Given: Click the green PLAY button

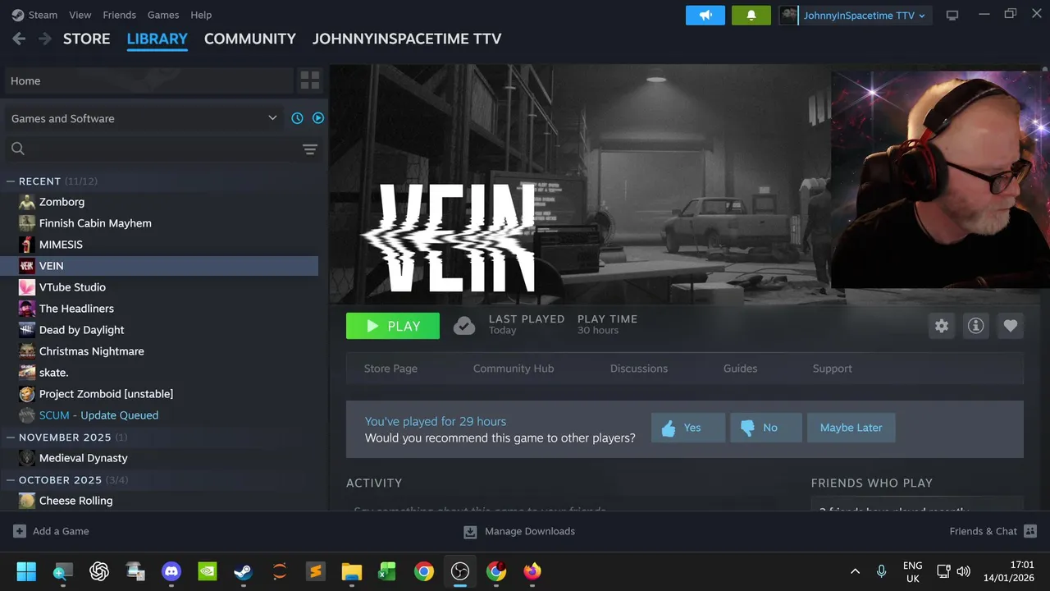Looking at the screenshot, I should [393, 326].
